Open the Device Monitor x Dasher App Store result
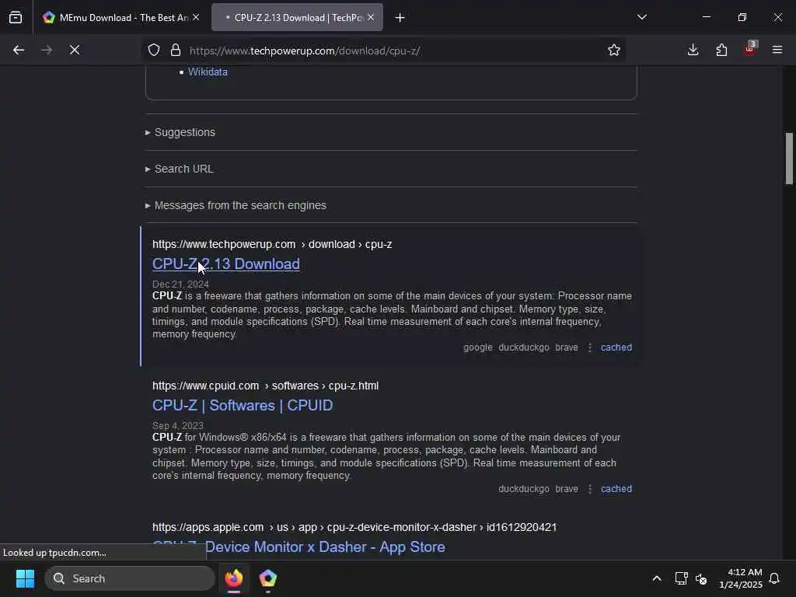 (298, 547)
